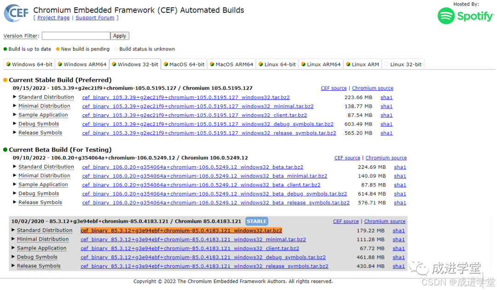497x290 pixels.
Task: Open the Project Page link
Action: 53,17
